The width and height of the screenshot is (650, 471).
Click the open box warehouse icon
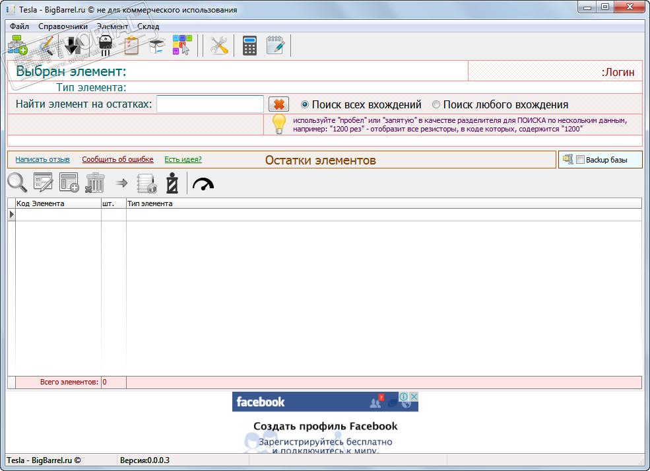pos(157,45)
